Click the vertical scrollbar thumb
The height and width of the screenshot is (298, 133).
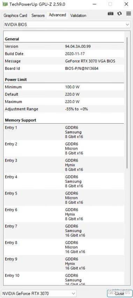click(127, 102)
